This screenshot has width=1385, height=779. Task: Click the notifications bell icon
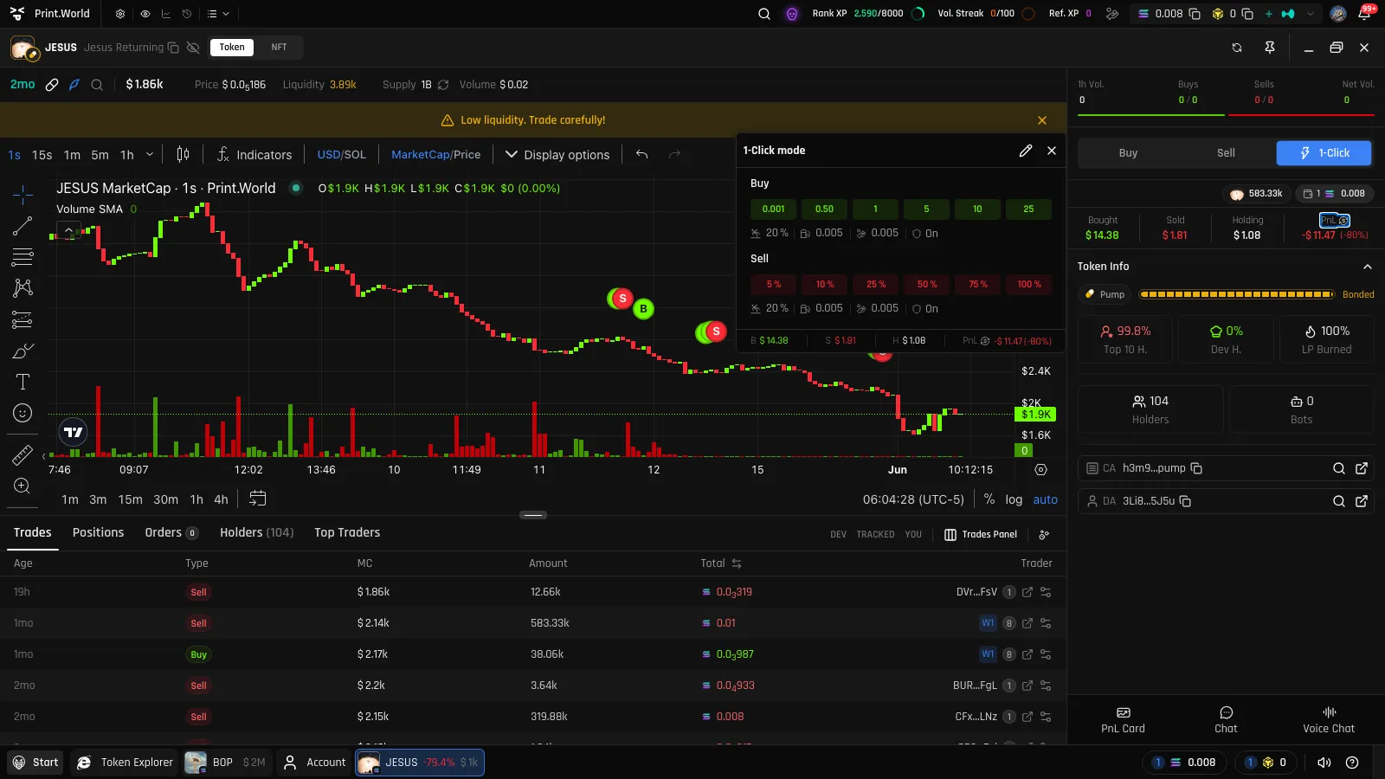[1365, 14]
